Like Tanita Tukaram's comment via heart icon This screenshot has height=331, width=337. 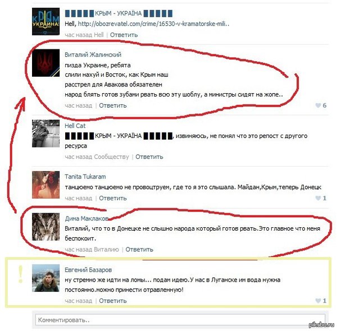[318, 198]
